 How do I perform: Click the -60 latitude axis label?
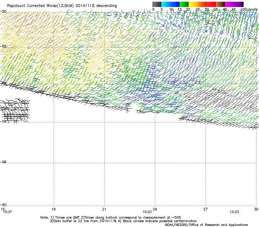coord(3,205)
